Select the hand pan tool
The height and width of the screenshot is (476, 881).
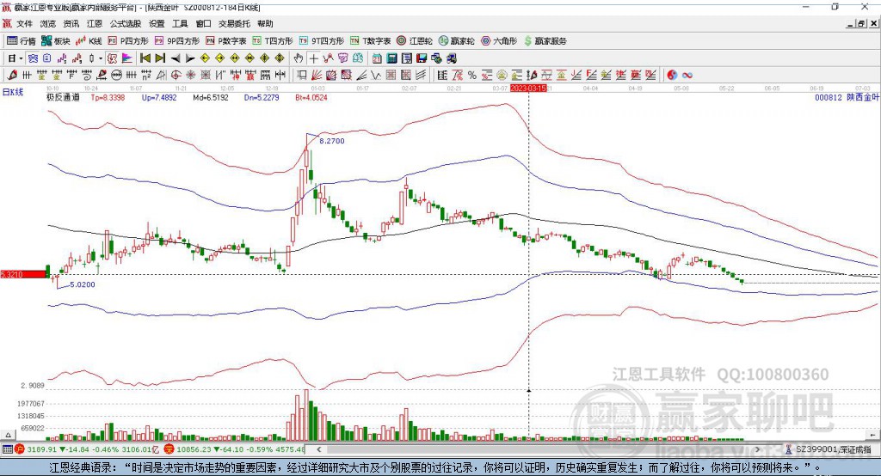click(299, 58)
